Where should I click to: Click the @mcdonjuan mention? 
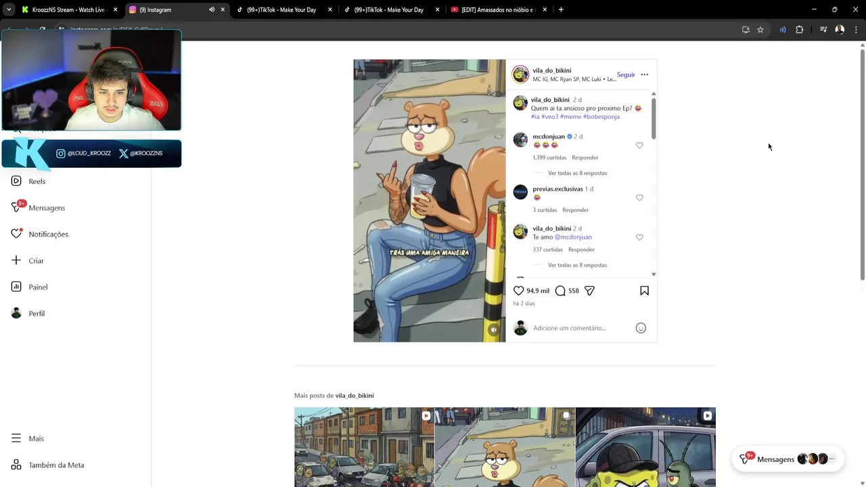pyautogui.click(x=573, y=237)
